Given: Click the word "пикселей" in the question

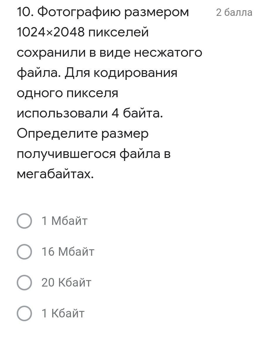Looking at the screenshot, I should pyautogui.click(x=119, y=33).
